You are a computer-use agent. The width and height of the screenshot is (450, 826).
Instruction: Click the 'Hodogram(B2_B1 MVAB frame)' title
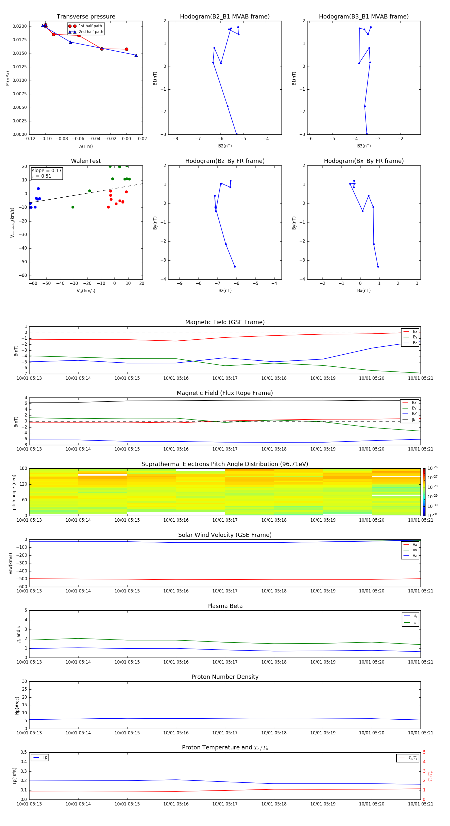click(x=225, y=17)
